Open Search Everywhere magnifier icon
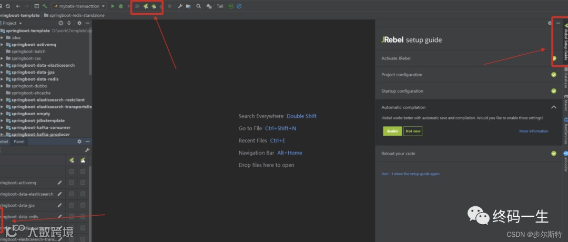Viewport: 568px width, 242px height. [198, 6]
